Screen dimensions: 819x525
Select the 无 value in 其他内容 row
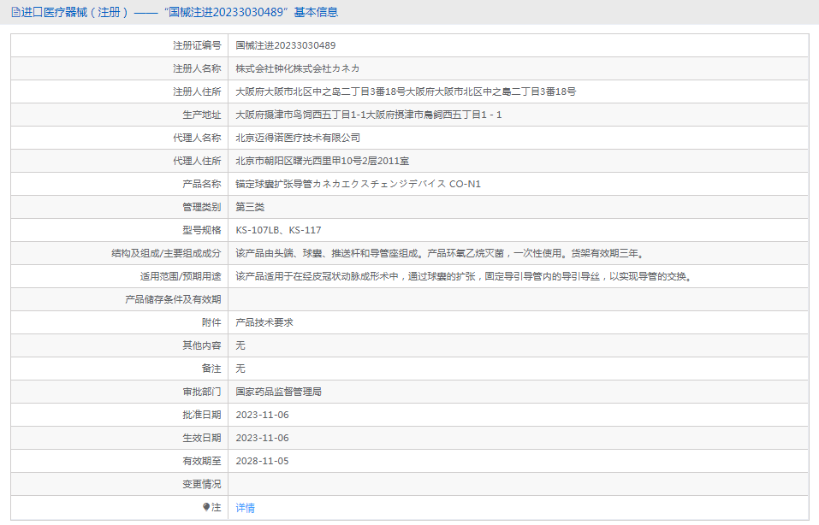240,345
